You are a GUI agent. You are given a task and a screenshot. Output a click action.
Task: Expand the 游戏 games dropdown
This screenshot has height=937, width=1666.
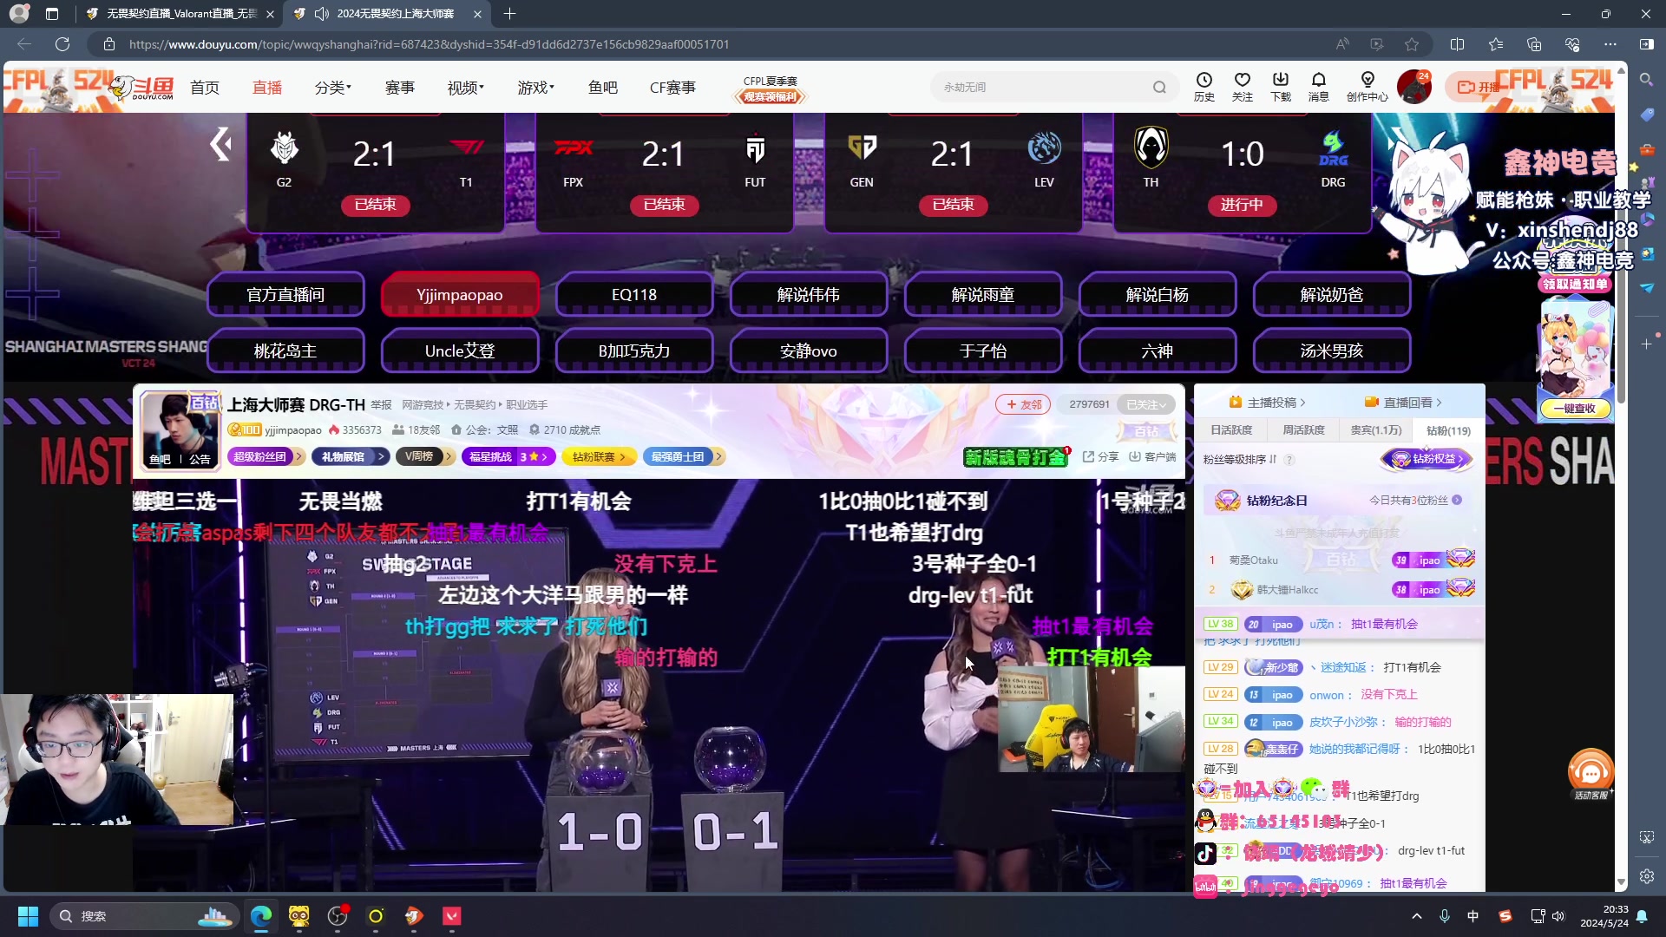click(535, 88)
